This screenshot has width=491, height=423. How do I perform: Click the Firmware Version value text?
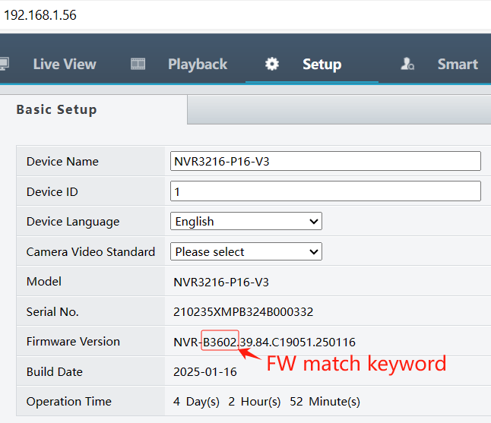coord(265,342)
